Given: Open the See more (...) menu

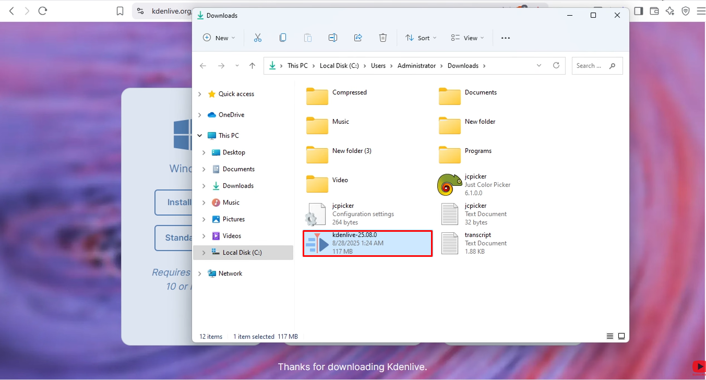Looking at the screenshot, I should point(505,37).
